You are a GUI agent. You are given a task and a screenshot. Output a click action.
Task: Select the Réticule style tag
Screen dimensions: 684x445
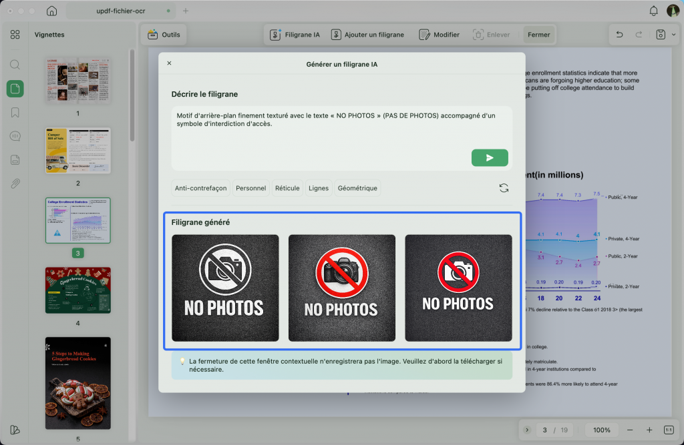287,188
